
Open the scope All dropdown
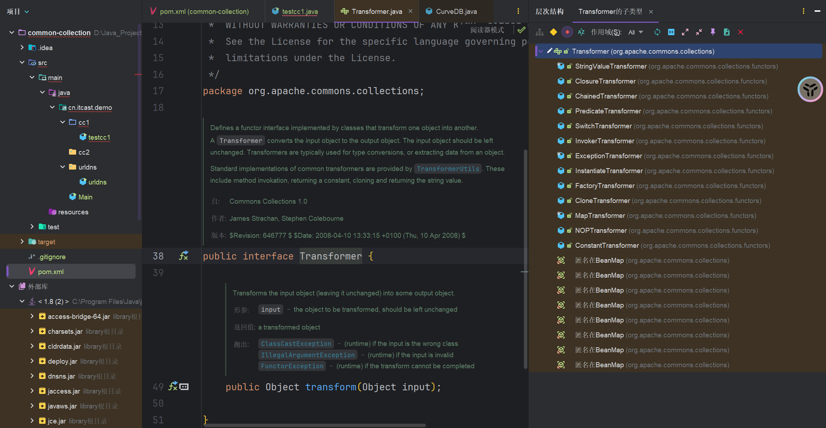pos(635,32)
